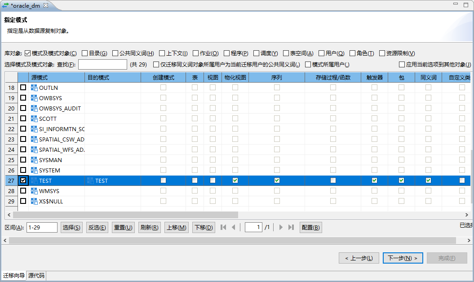Click the schema icon next to WMSYS

click(x=35, y=191)
